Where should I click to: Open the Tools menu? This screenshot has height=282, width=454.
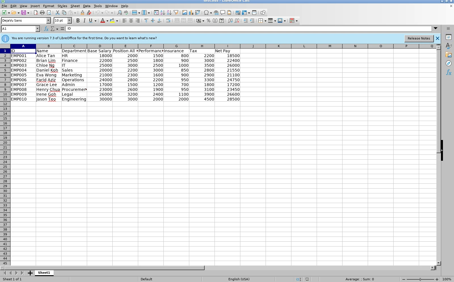98,6
